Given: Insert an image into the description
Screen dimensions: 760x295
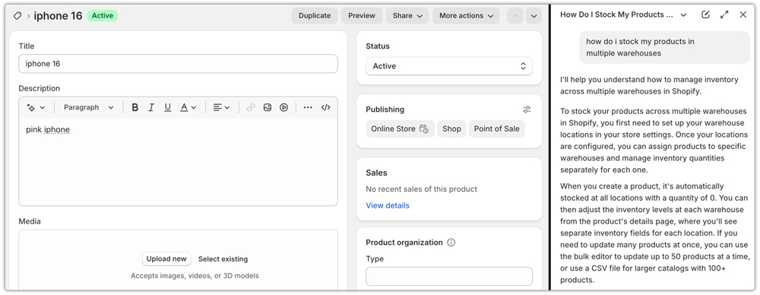Looking at the screenshot, I should (x=267, y=107).
